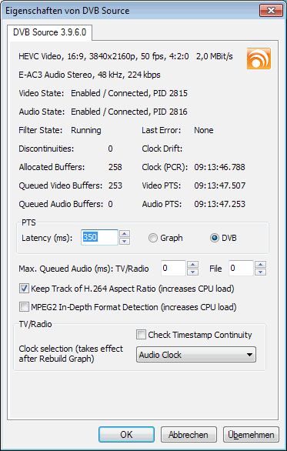Increase File max queued audio value

pos(261,264)
